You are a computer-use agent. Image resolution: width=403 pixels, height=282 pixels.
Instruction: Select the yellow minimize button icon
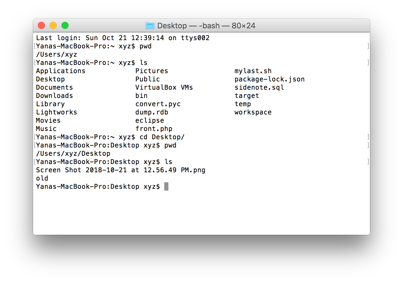point(53,25)
